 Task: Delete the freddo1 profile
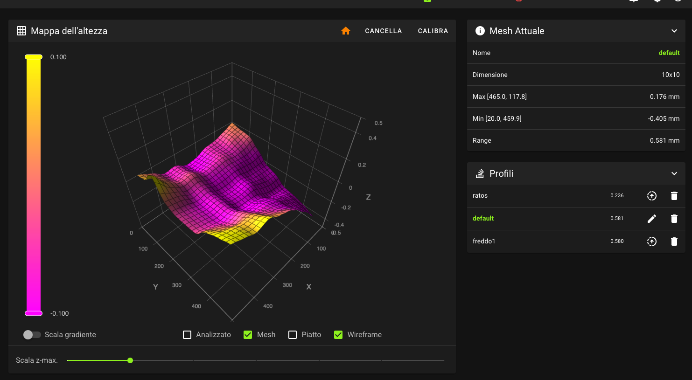[674, 242]
